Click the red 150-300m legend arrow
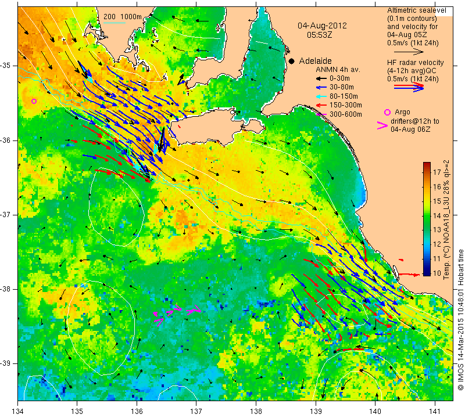The image size is (465, 418). pos(321,105)
